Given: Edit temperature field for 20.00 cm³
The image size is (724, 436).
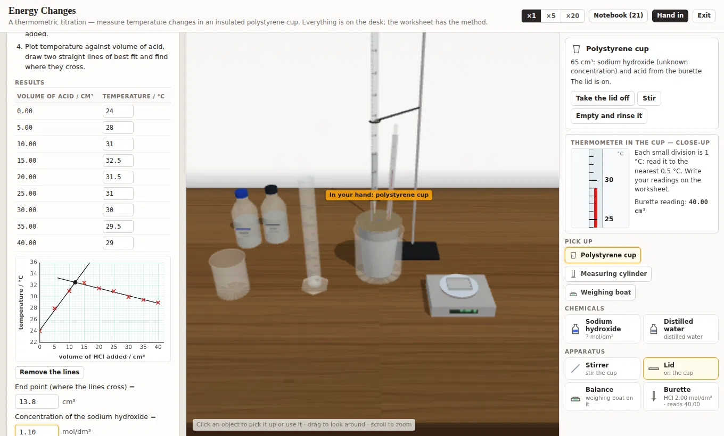Looking at the screenshot, I should [x=118, y=177].
